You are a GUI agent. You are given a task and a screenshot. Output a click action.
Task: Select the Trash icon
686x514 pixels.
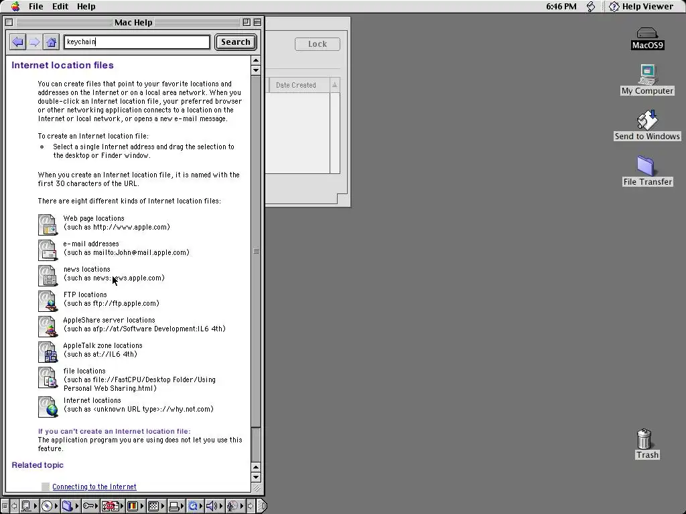click(x=647, y=444)
